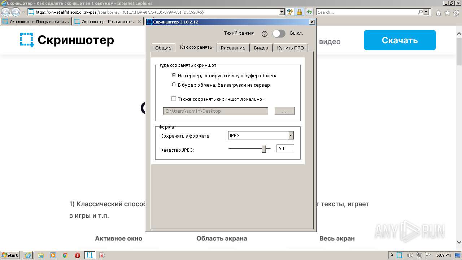Image resolution: width=462 pixels, height=260 pixels.
Task: Click the Скриншотер taskbar button
Action: tap(90, 255)
